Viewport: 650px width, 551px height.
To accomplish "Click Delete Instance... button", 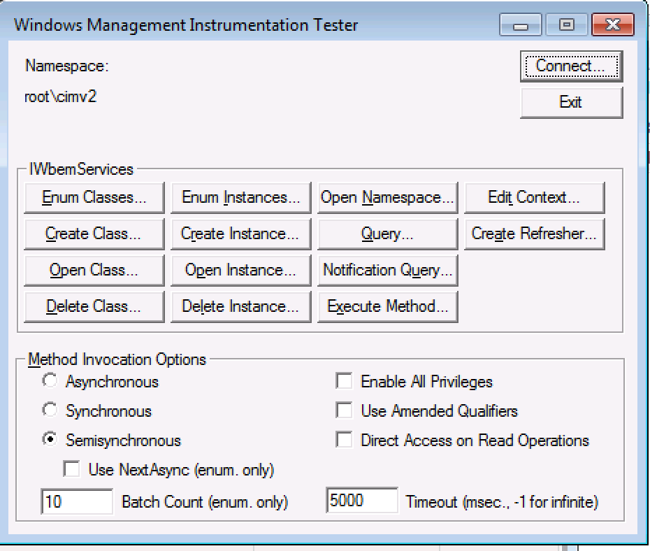I will (x=241, y=307).
